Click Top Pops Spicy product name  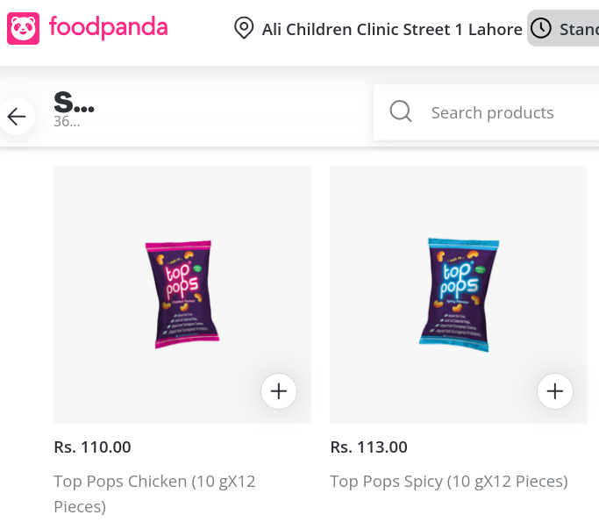[x=448, y=482]
